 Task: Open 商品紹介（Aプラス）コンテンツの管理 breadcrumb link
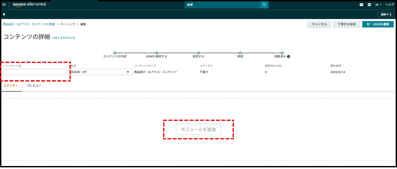click(x=29, y=24)
